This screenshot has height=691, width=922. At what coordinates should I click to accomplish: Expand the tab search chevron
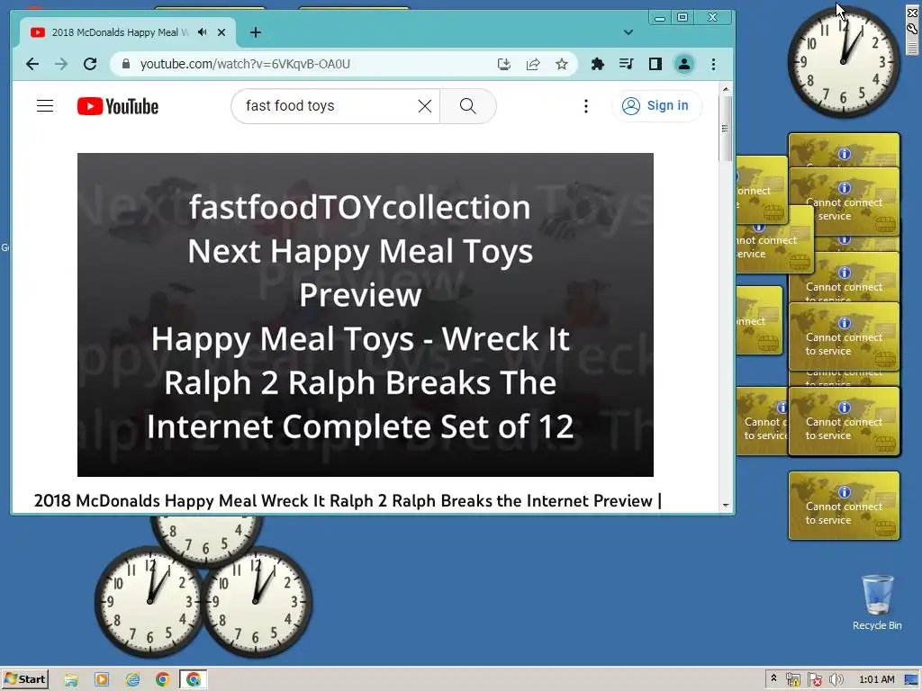(x=628, y=32)
